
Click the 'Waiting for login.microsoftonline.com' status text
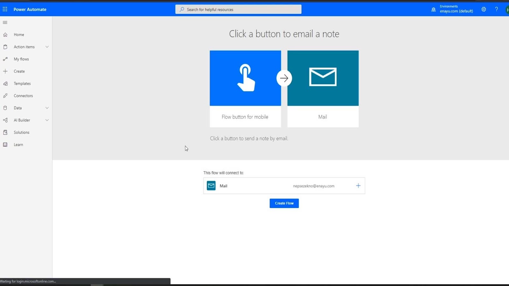28,281
